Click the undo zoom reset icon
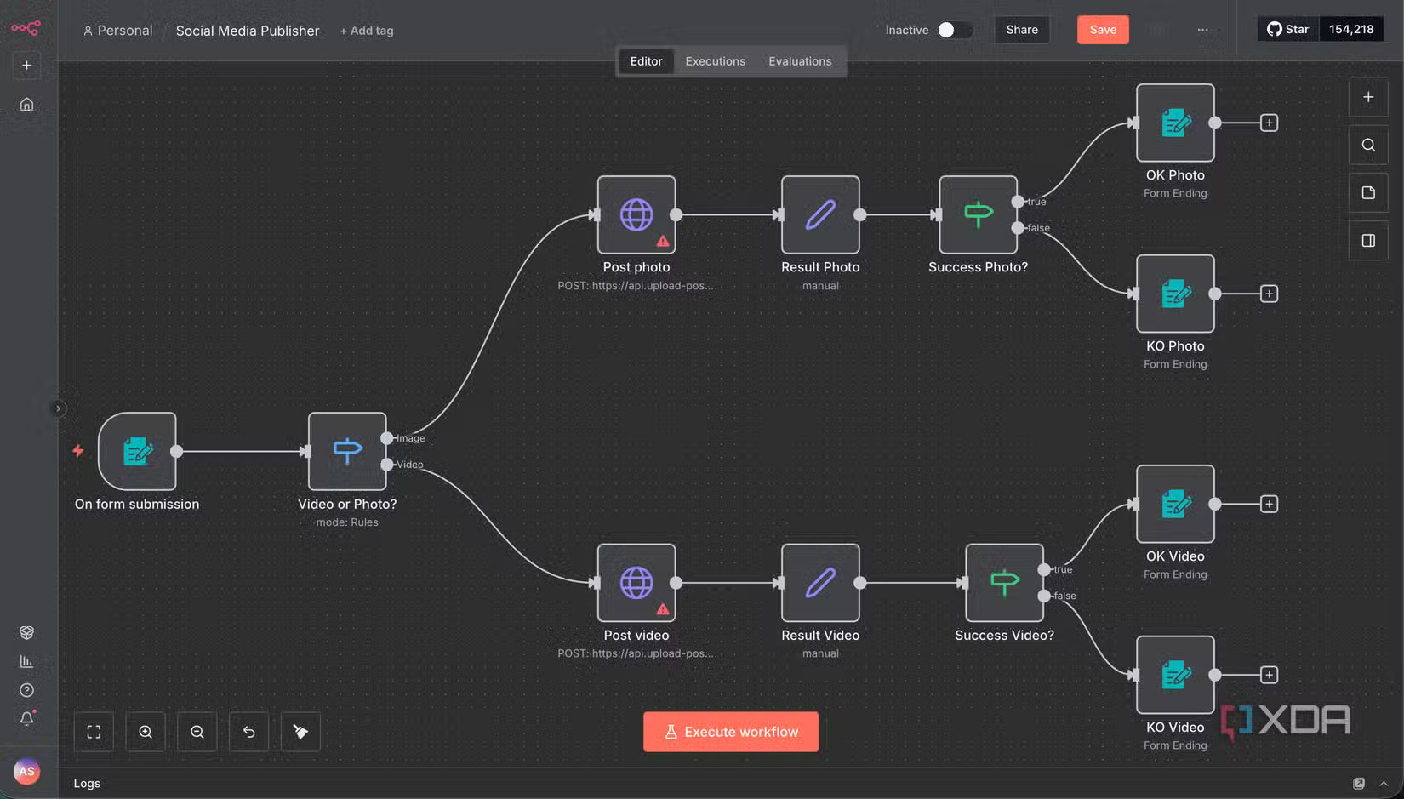The image size is (1404, 799). (x=248, y=732)
